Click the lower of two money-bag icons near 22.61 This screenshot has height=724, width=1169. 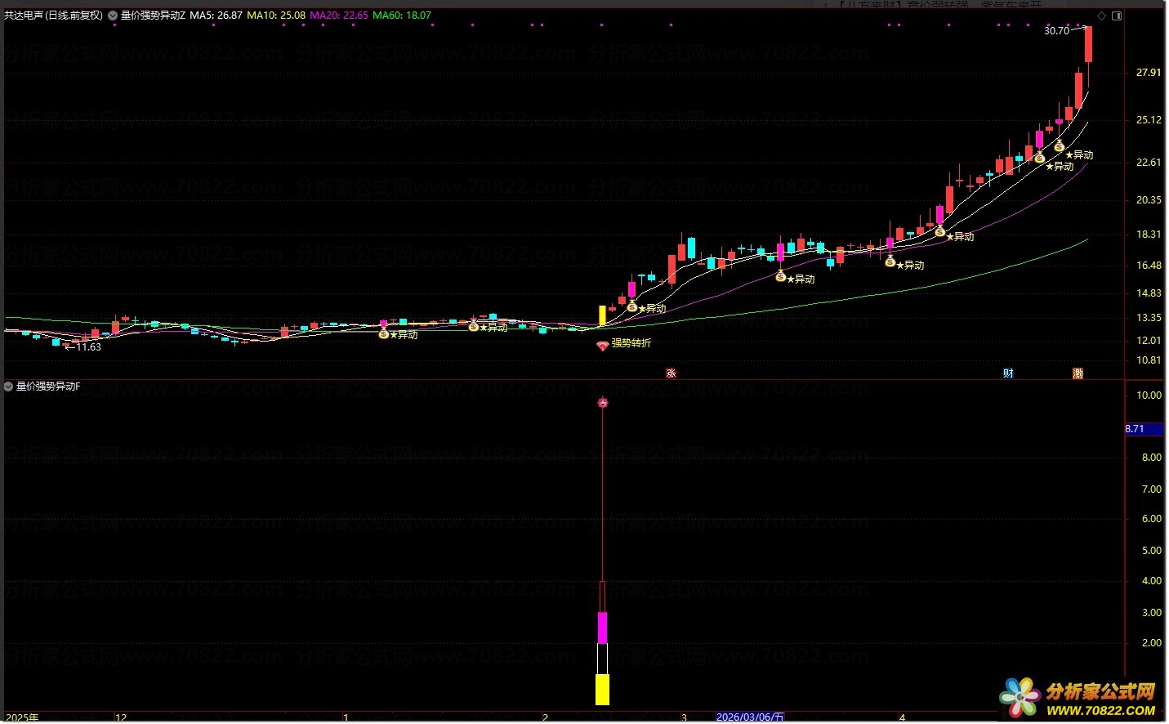1039,158
